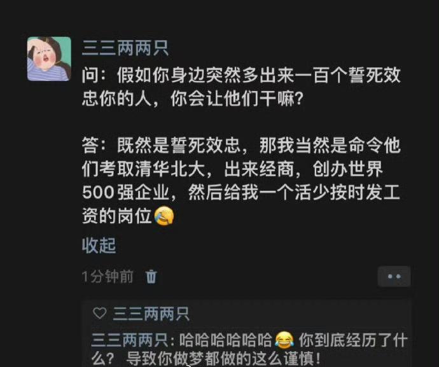Tap the heart icon in the likes row
Viewport: 439px width, 367px height.
coord(100,313)
